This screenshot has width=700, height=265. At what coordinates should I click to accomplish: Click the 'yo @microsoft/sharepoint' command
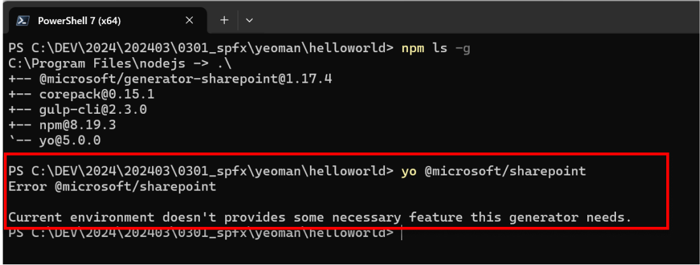coord(493,171)
